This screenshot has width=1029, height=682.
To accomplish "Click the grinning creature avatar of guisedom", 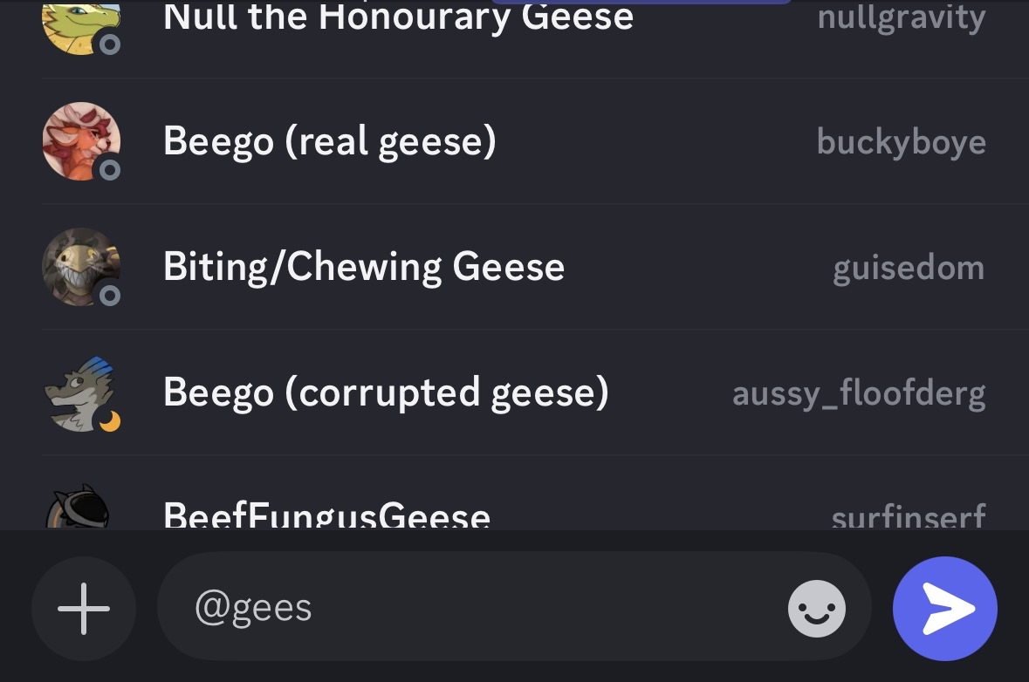I will point(81,267).
